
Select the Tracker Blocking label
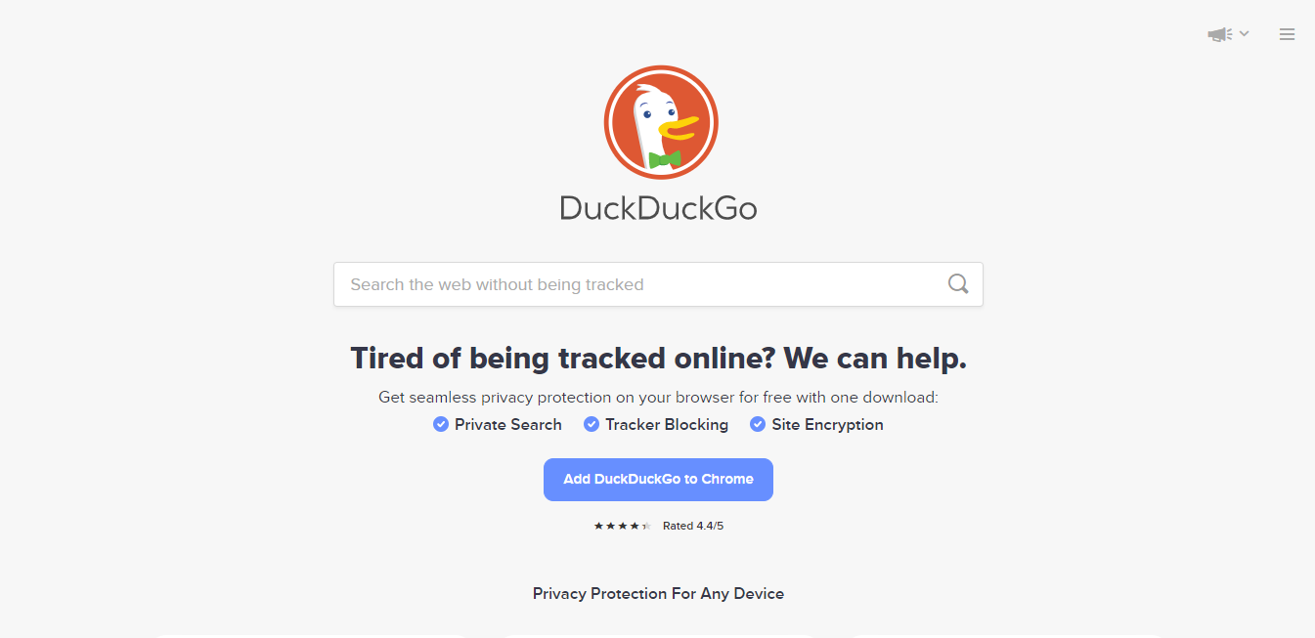pos(667,424)
